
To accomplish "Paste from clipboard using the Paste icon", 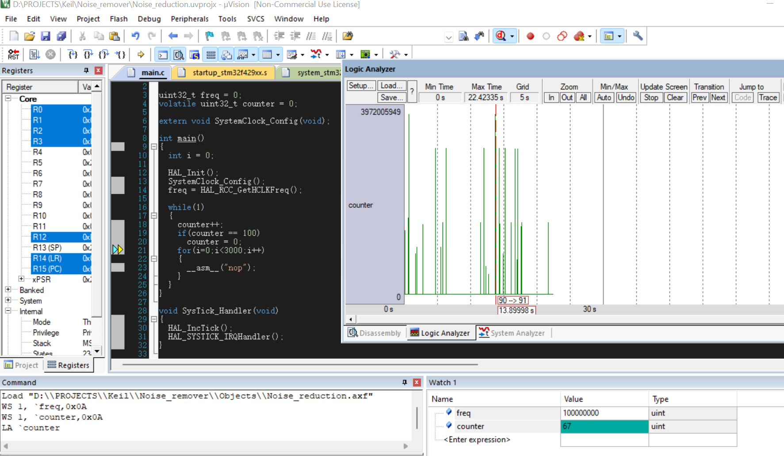I will point(115,36).
